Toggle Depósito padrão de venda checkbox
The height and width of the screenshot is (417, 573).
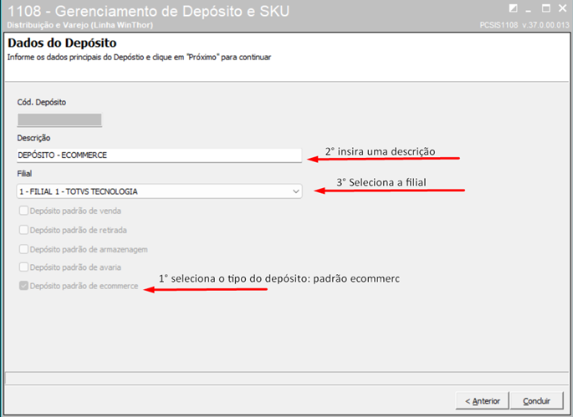click(23, 211)
